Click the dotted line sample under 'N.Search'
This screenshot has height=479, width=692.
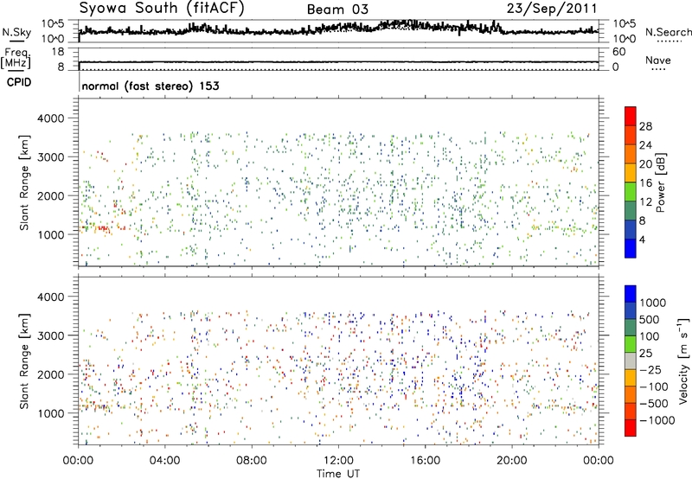pos(668,42)
